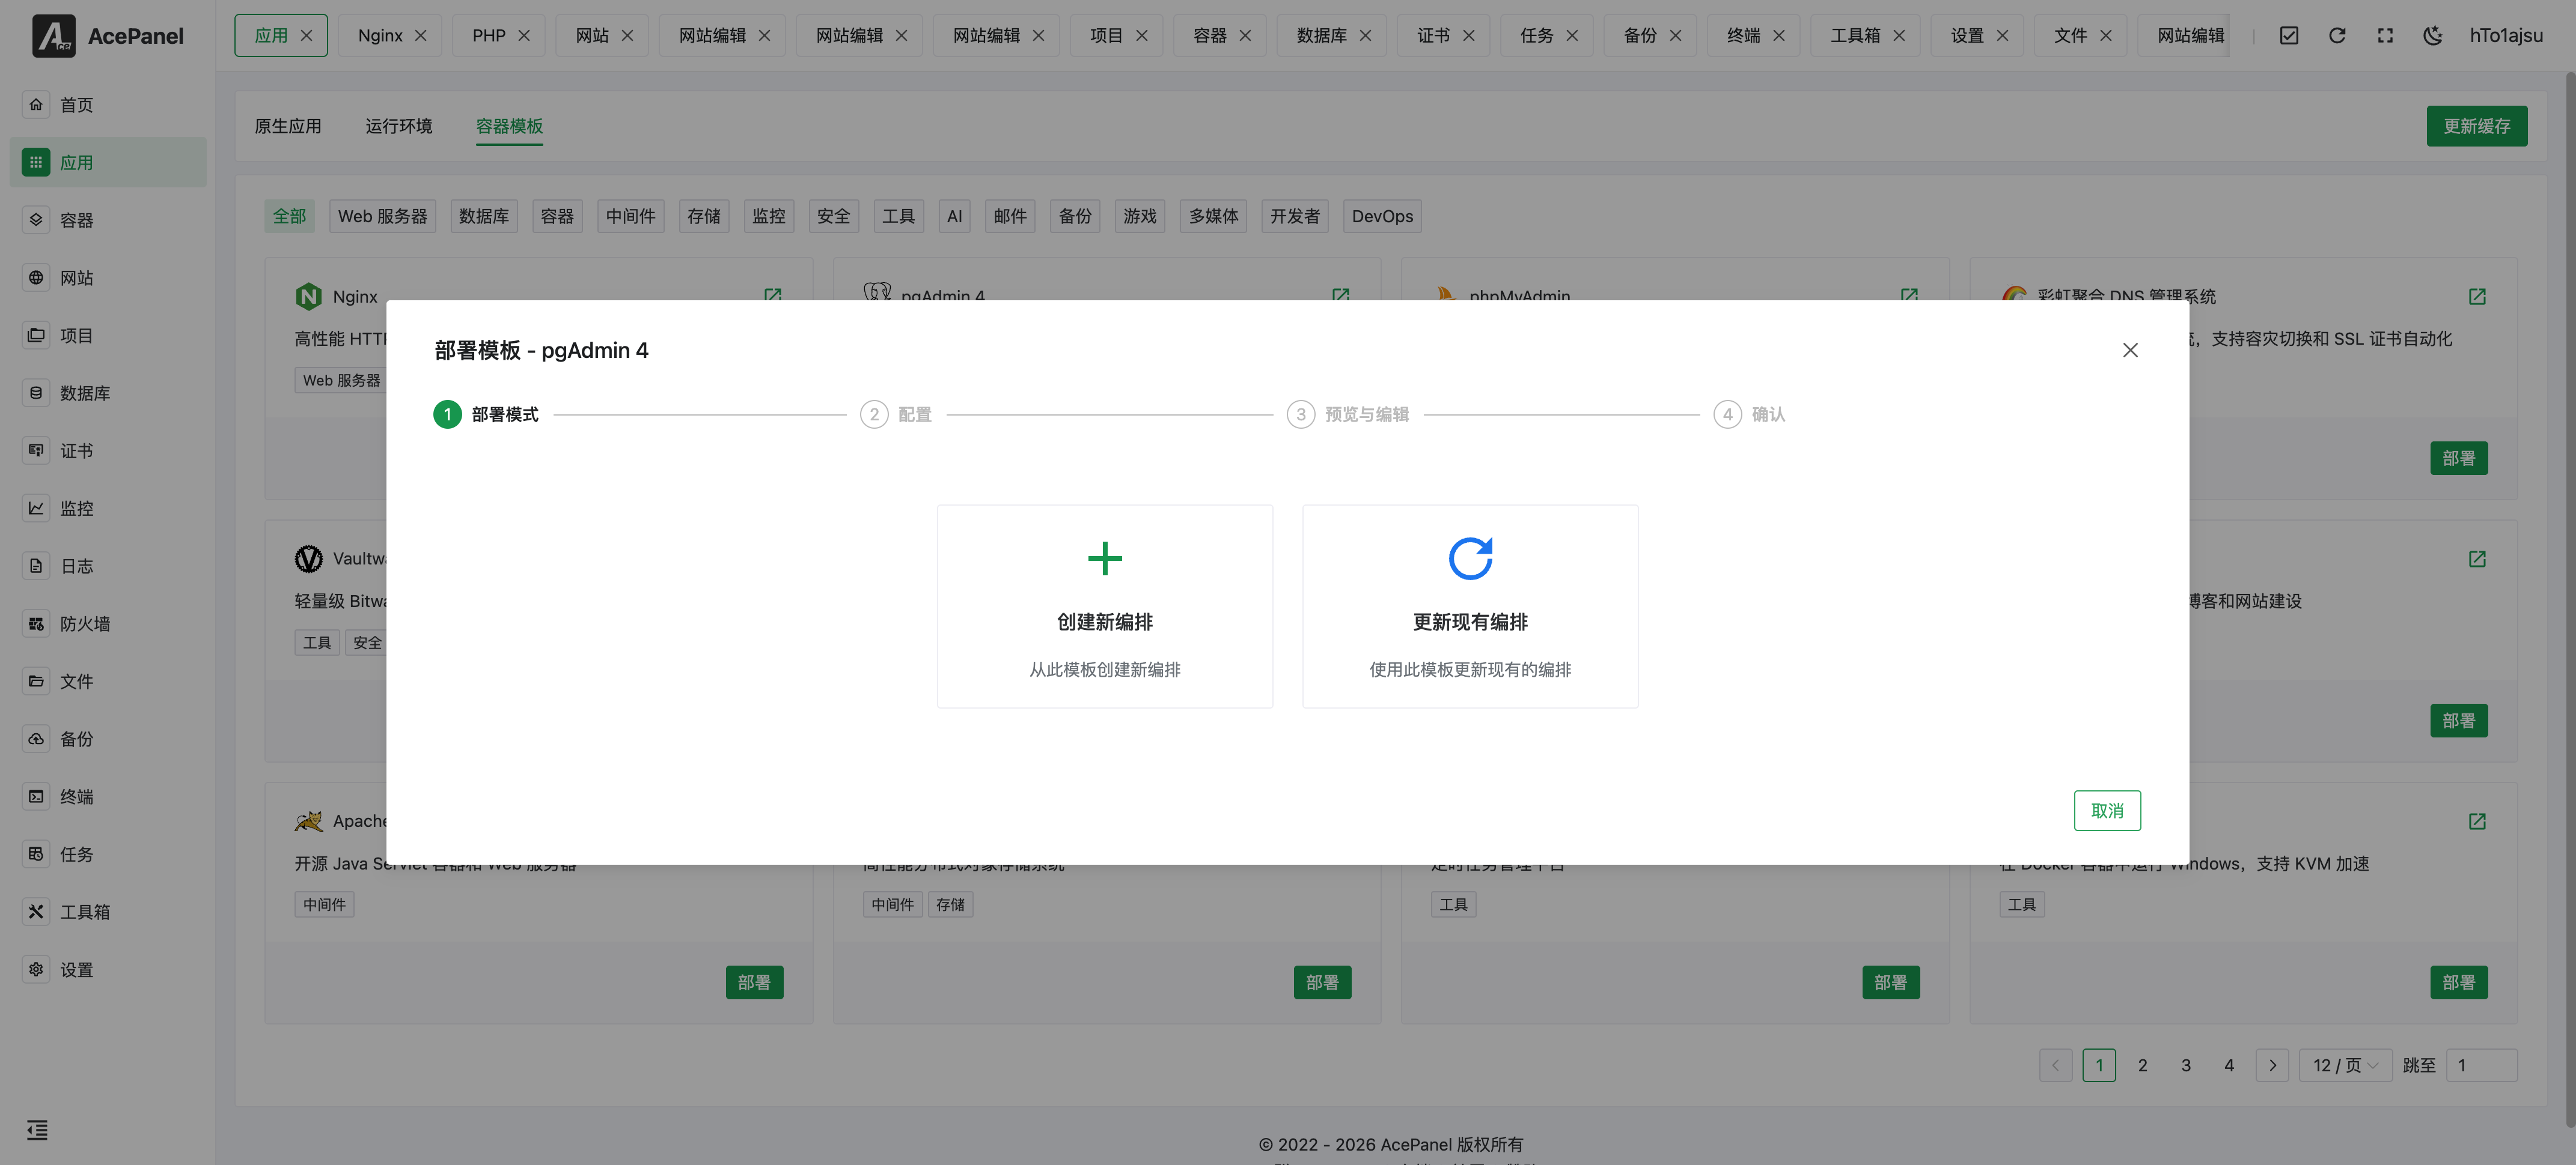This screenshot has height=1165, width=2576.
Task: Click the 取消 cancel button
Action: [2106, 810]
